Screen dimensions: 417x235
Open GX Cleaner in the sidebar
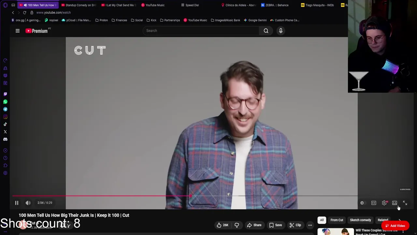(5, 68)
